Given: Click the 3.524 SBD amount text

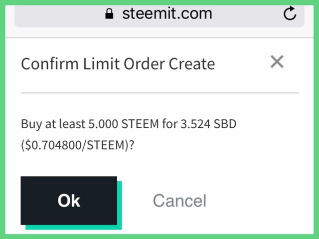Looking at the screenshot, I should click(x=208, y=124).
